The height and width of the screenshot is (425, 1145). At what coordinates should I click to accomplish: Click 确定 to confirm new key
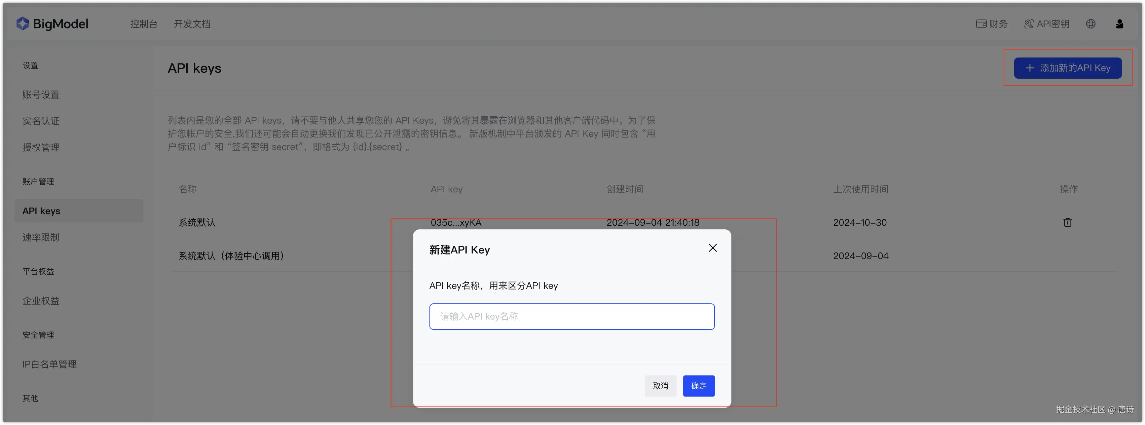[x=699, y=386]
